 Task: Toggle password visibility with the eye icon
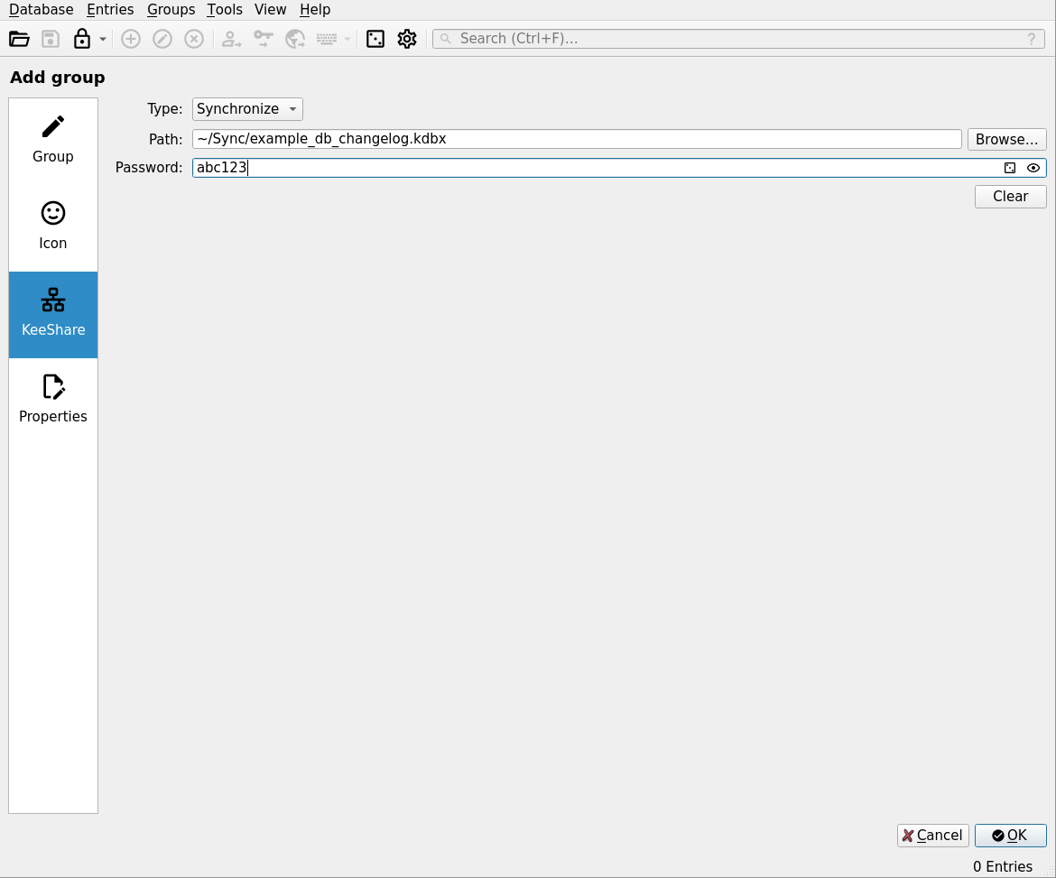click(1033, 168)
